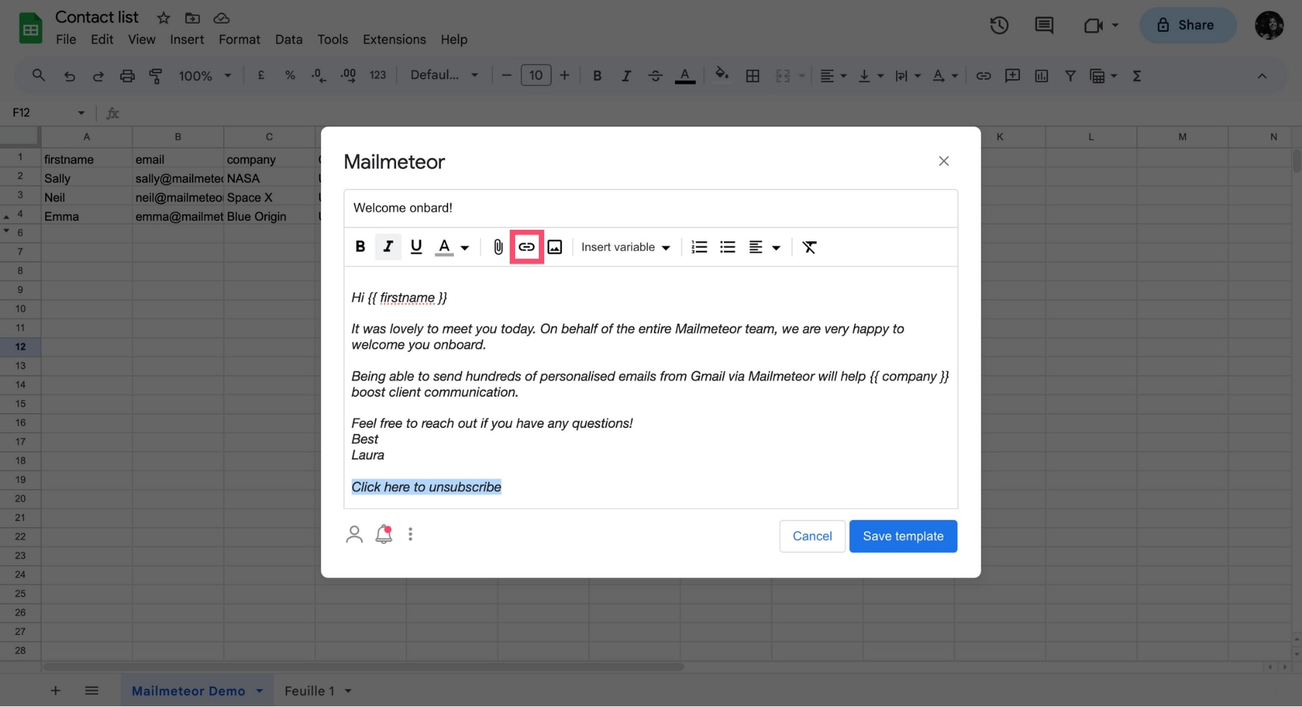Screen dimensions: 1302x707
Task: Decrease font size with minus button
Action: (x=506, y=76)
